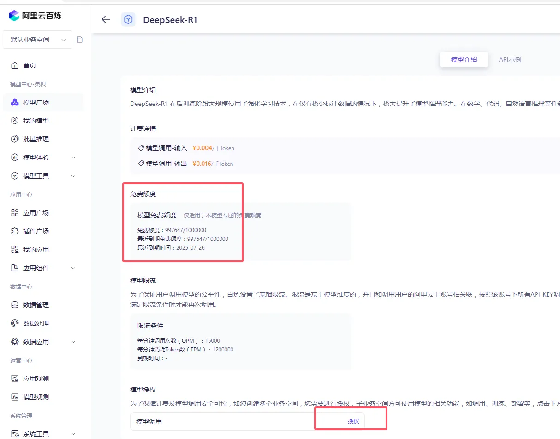Click the 我的模型 sidebar icon

(15, 121)
